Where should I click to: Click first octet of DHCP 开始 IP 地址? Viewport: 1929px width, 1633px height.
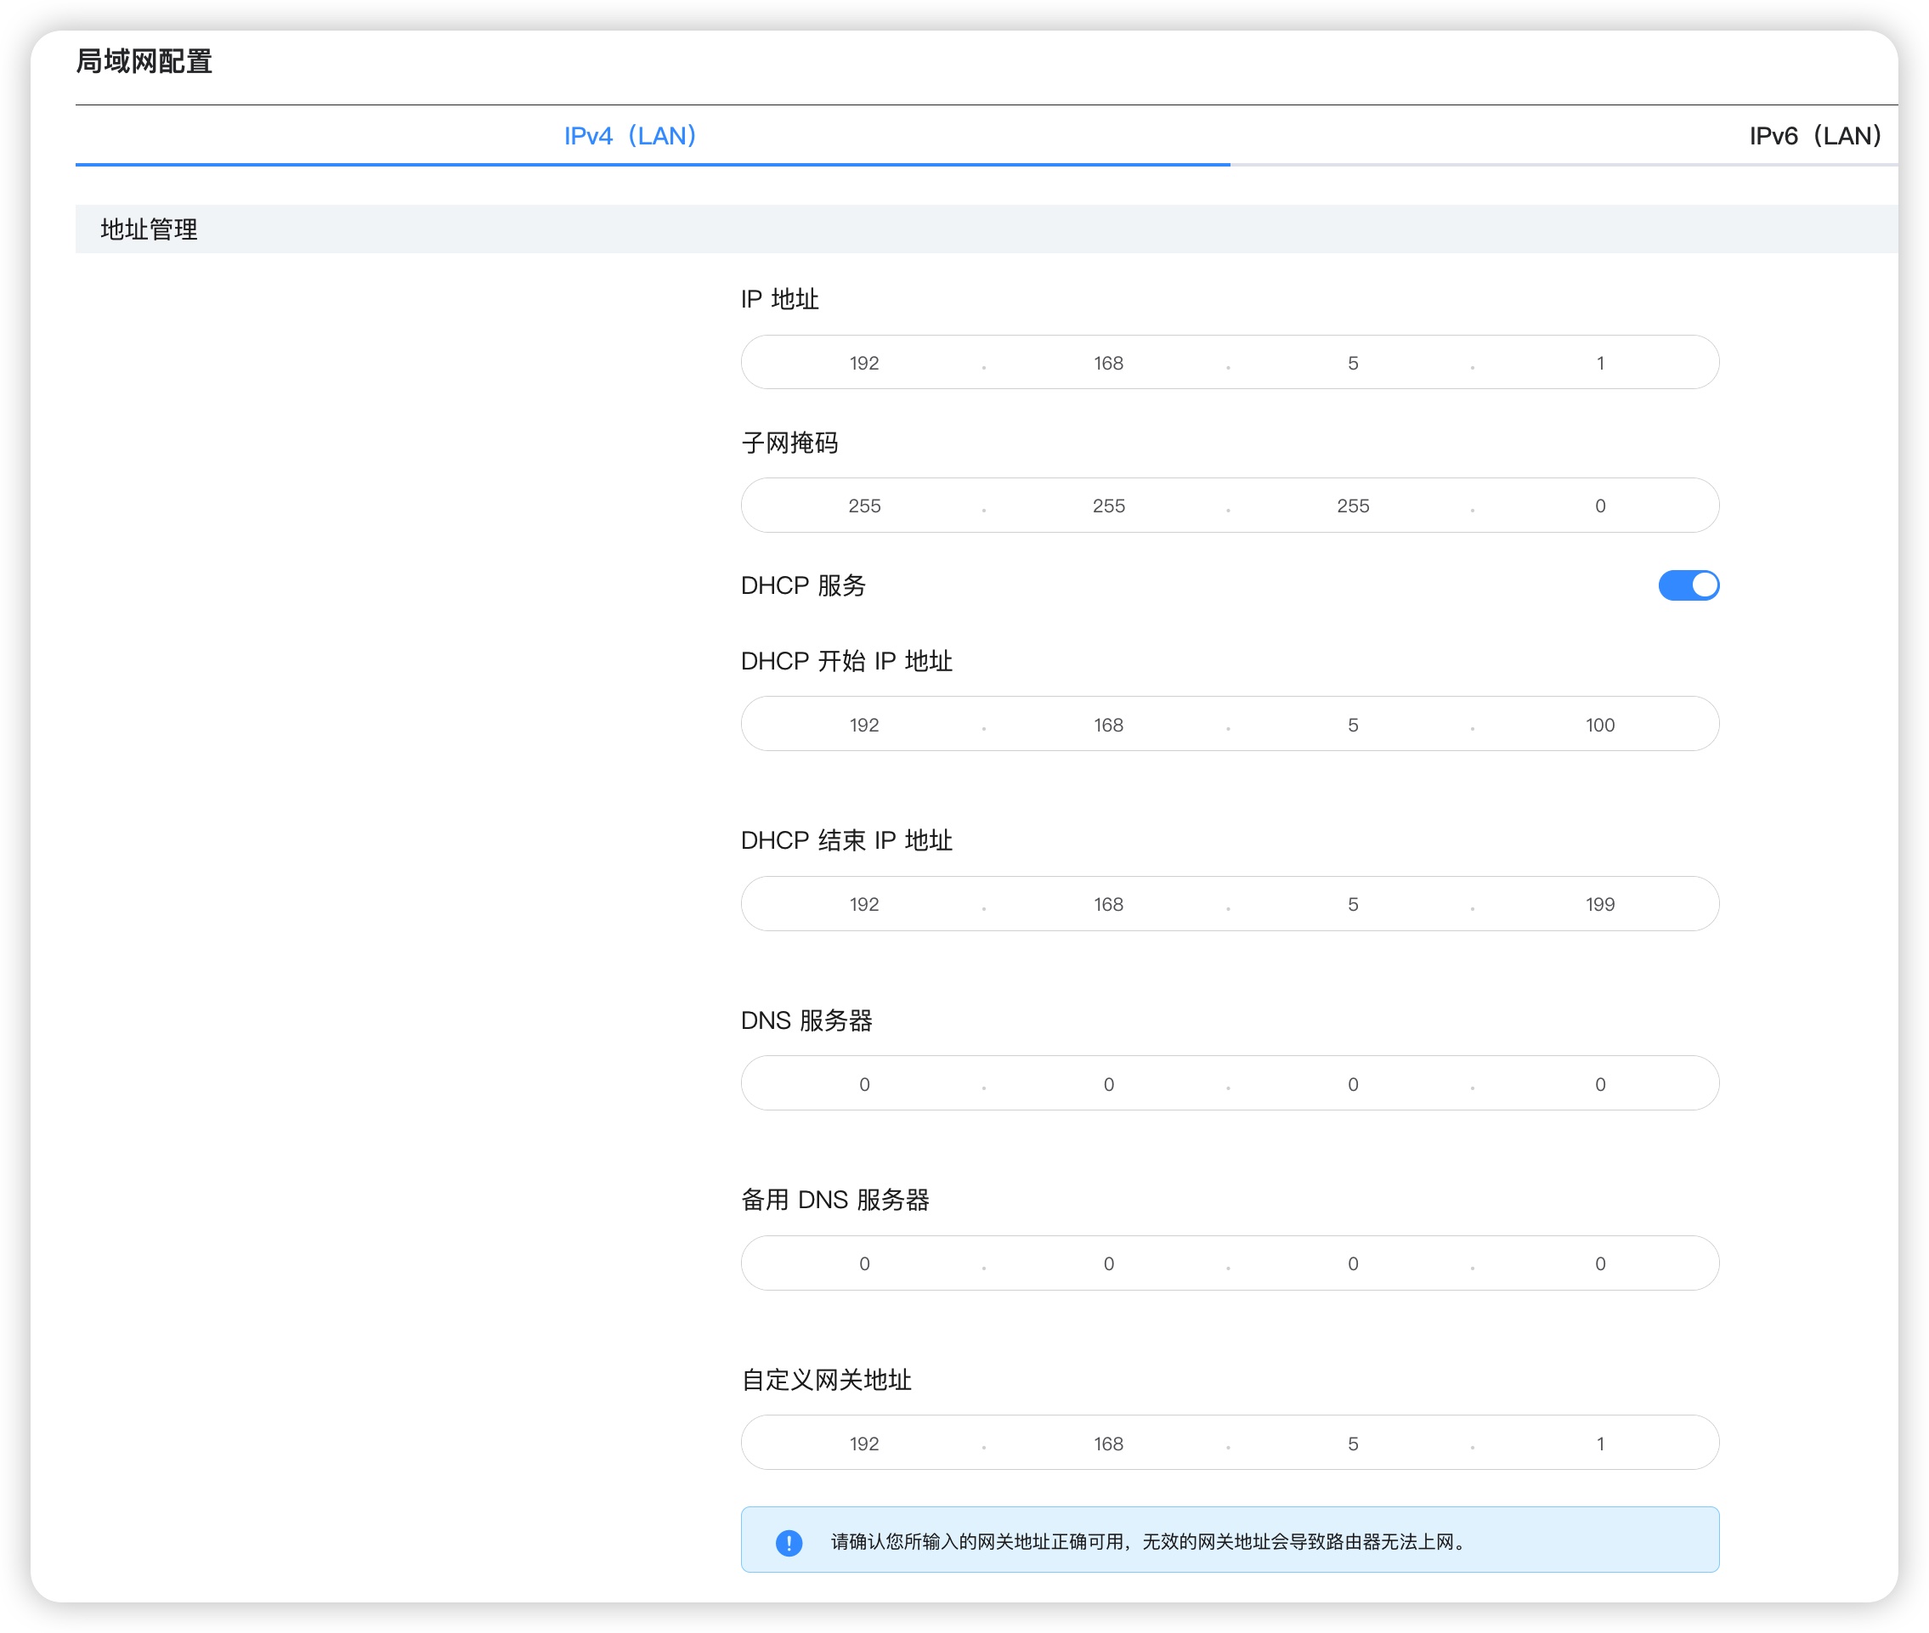pos(863,725)
